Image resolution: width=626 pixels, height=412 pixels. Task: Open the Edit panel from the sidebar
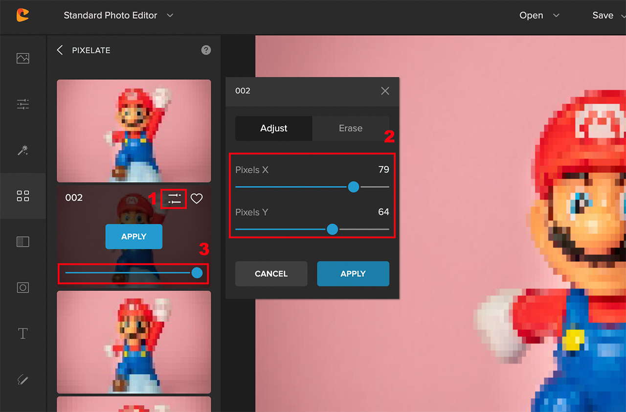pyautogui.click(x=22, y=58)
